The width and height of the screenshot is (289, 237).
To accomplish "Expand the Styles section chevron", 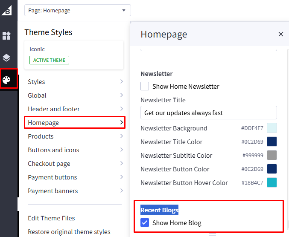I will click(122, 81).
